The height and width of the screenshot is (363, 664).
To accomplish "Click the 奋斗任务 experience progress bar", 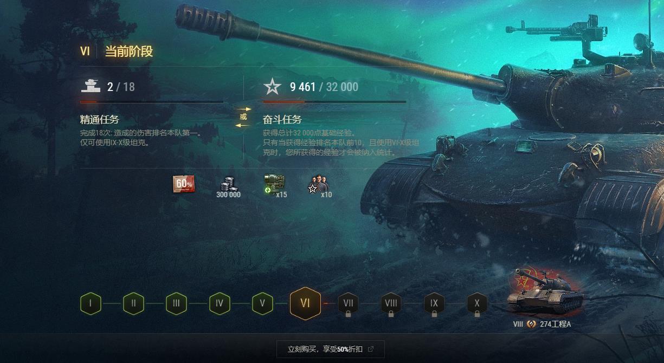I will [x=334, y=102].
